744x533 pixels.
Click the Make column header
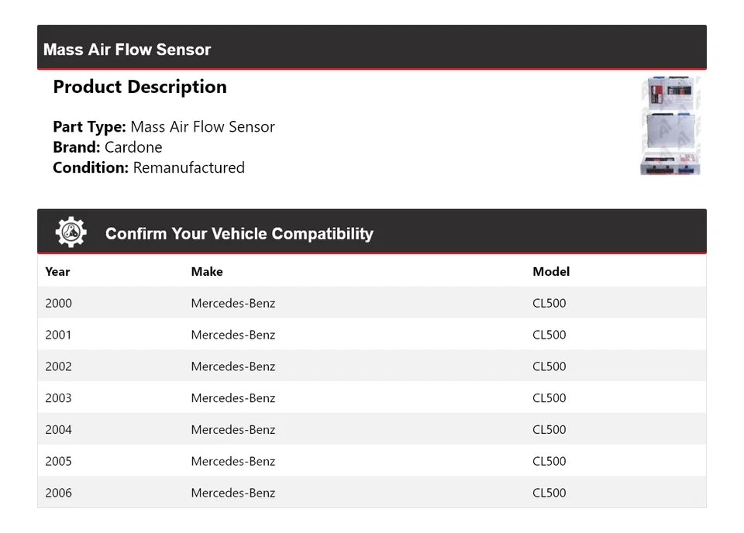click(x=207, y=272)
